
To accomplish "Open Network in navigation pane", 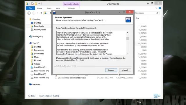I will pos(36,84).
